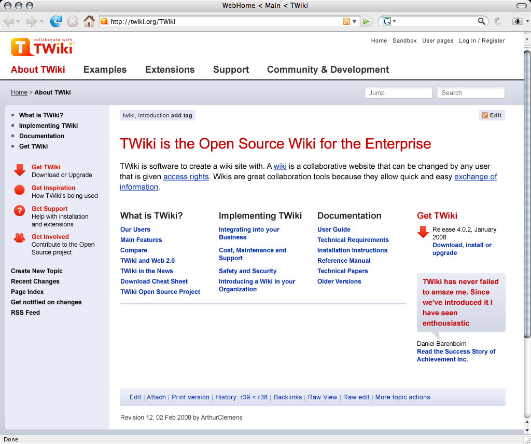Viewport: 531px width, 444px height.
Task: Click the Jump input field
Action: point(398,93)
